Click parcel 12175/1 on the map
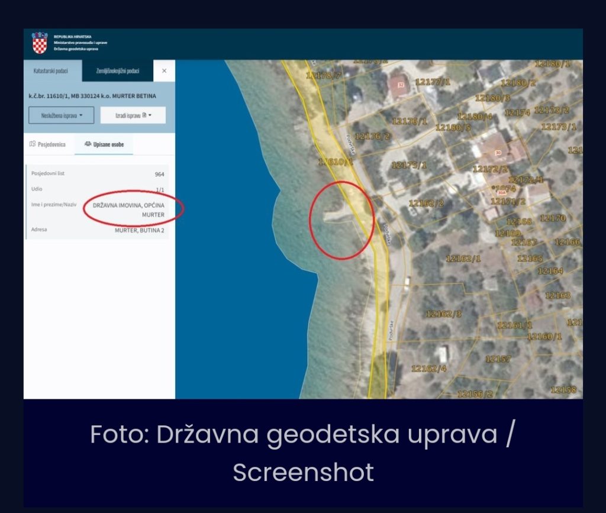This screenshot has height=513, width=606. click(x=409, y=165)
